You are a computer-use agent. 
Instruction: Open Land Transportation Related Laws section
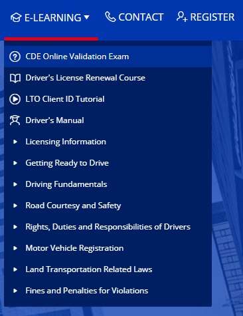tap(89, 269)
